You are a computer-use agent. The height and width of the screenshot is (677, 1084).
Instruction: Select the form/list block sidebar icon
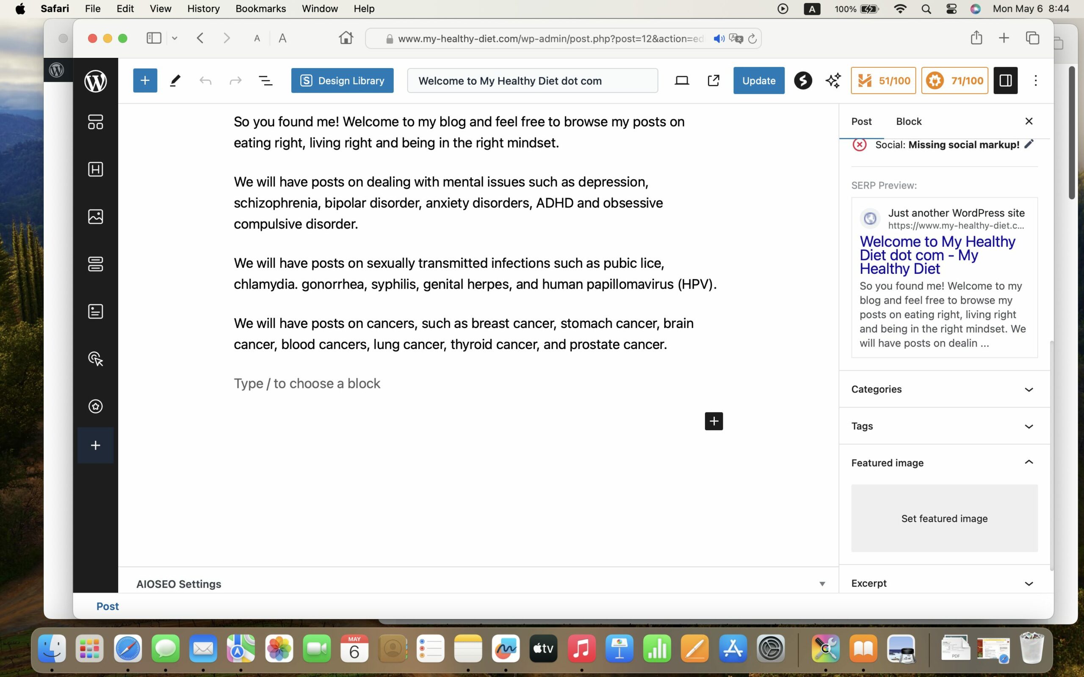tap(95, 312)
